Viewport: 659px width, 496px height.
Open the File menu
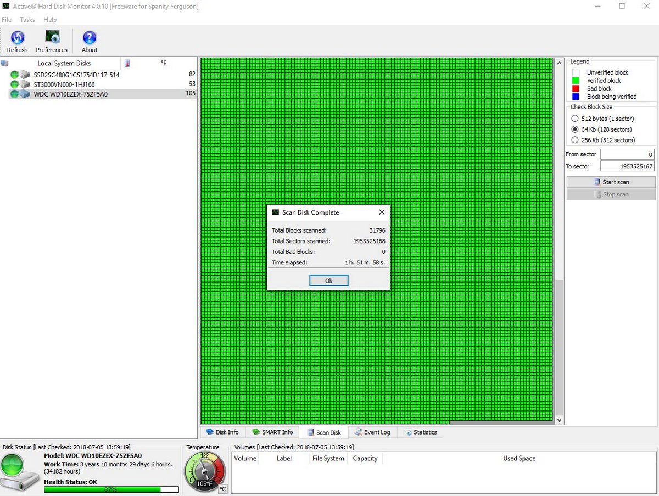(x=7, y=20)
